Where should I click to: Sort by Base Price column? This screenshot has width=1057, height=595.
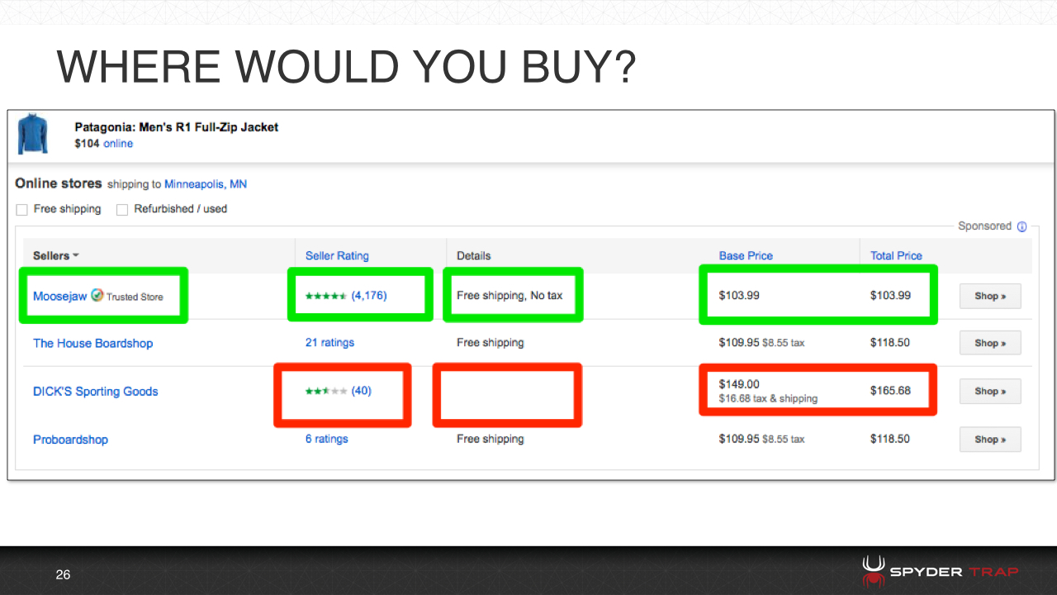coord(746,255)
